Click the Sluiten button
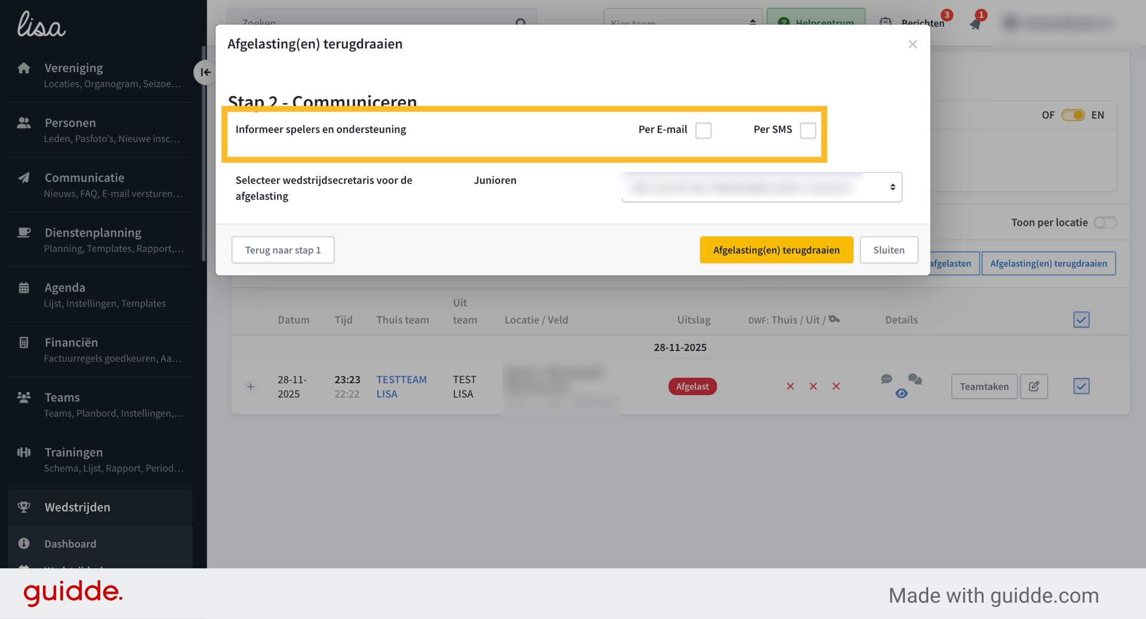This screenshot has width=1146, height=619. (889, 250)
